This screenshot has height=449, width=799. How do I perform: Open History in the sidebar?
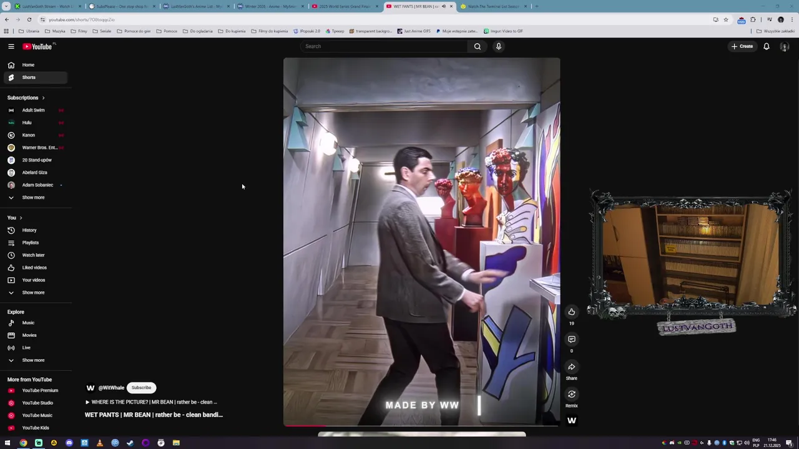[x=36, y=230]
